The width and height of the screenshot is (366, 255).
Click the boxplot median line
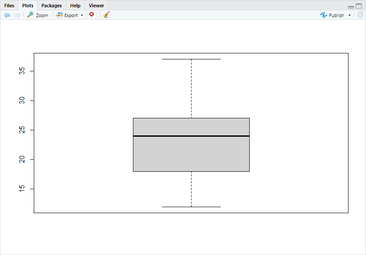192,136
